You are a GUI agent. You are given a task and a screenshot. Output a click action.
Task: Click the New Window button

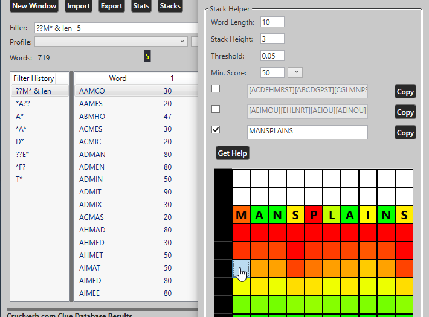pyautogui.click(x=34, y=6)
